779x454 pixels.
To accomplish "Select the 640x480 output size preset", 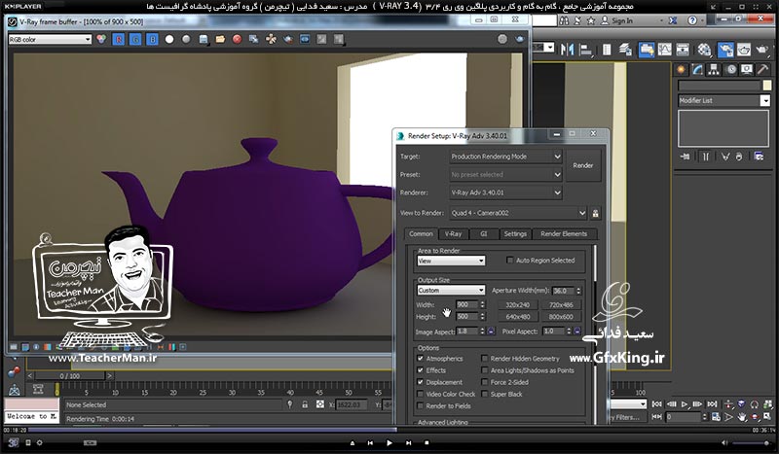I will [x=518, y=317].
